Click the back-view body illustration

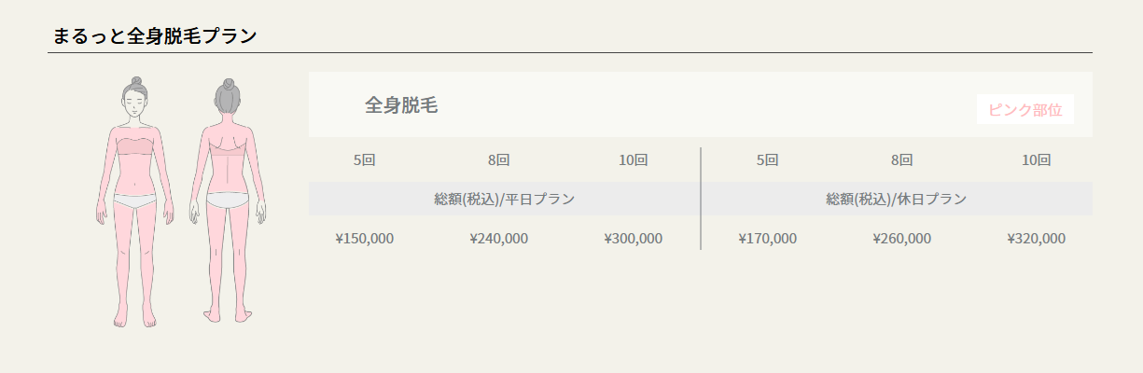[x=228, y=200]
